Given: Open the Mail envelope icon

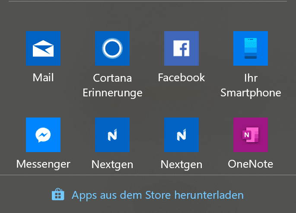Looking at the screenshot, I should [x=43, y=48].
